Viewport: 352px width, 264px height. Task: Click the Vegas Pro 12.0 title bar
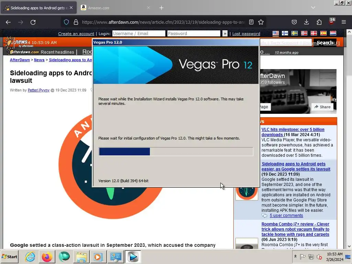176,42
